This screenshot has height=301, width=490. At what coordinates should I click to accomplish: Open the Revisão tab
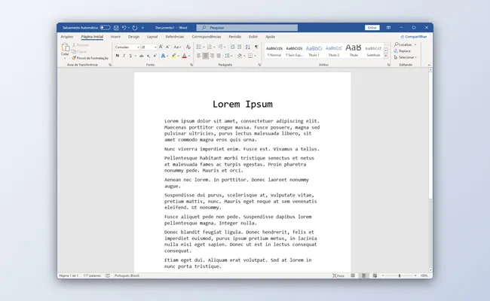[x=234, y=37]
